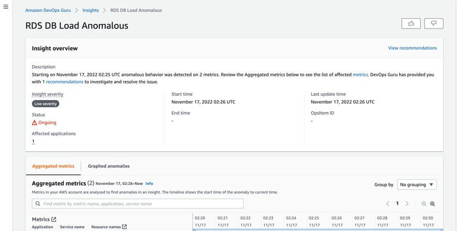Viewport: 457px width, 231px height.
Task: Click the external link icon beside Resource names
Action: (125, 227)
